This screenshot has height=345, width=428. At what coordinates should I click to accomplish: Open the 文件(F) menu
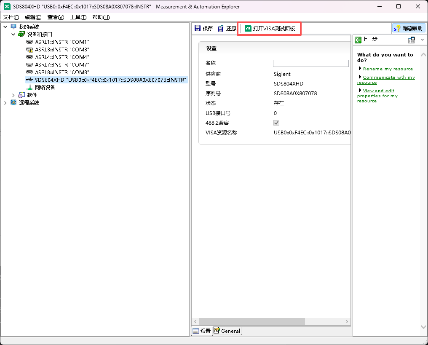11,17
